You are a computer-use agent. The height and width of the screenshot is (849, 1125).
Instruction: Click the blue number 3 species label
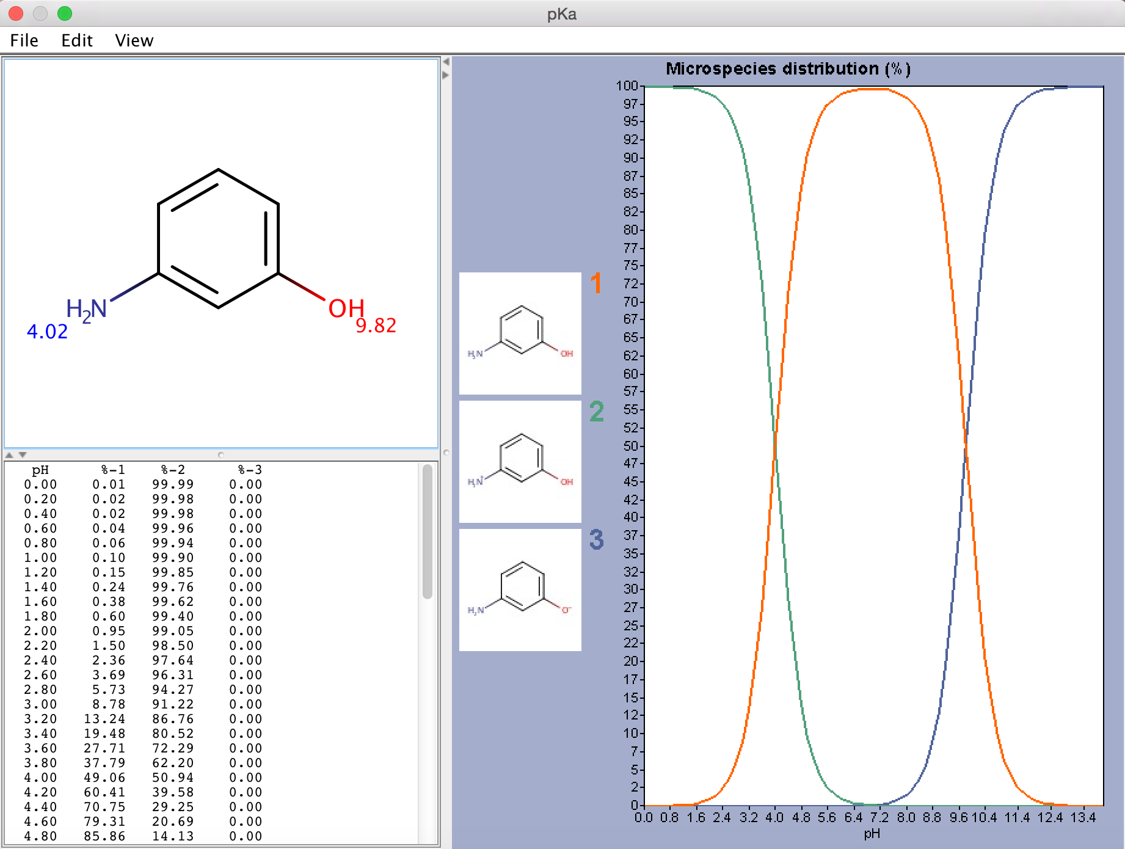(596, 540)
